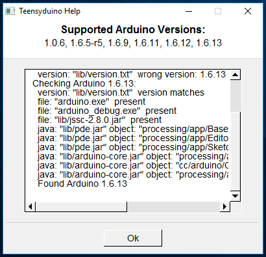The image size is (266, 257).
Task: Click the horizontal scrollbar thumb
Action: click(81, 207)
